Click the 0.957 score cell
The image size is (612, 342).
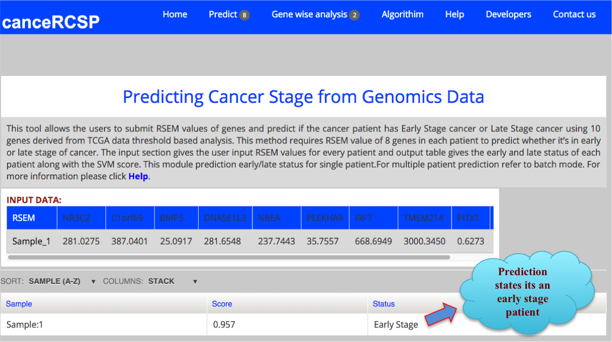(x=224, y=325)
